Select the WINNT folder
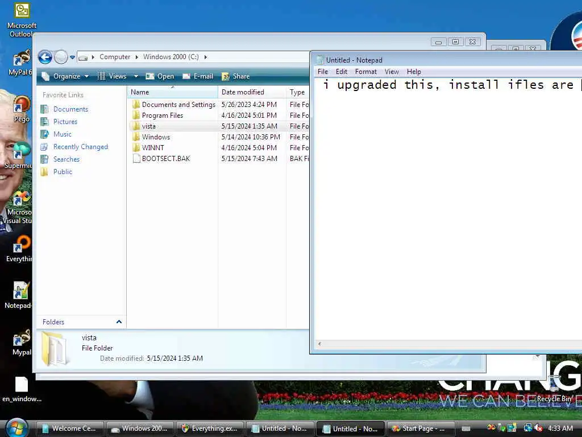This screenshot has width=582, height=437. pyautogui.click(x=152, y=148)
